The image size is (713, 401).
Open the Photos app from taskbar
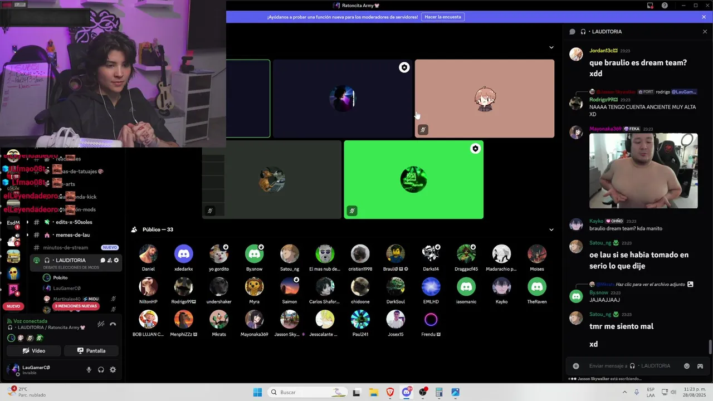click(456, 392)
